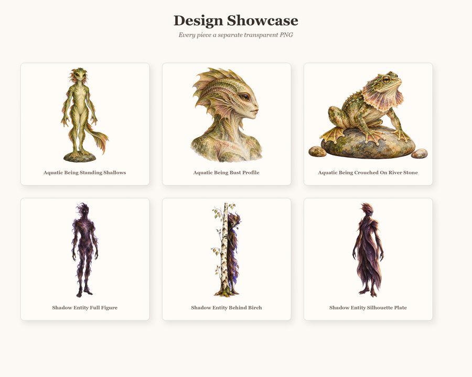
Task: Open the Aquatic Being Crouched On River Stone image
Action: [368, 115]
